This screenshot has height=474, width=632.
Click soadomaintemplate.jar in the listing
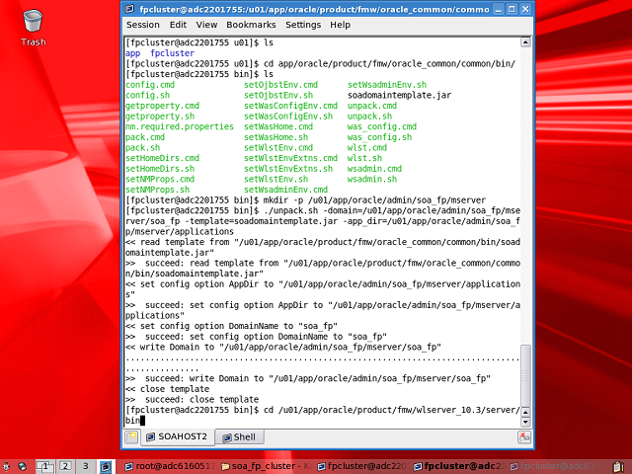(399, 96)
